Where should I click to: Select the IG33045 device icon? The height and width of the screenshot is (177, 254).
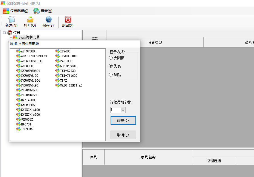click(x=18, y=129)
